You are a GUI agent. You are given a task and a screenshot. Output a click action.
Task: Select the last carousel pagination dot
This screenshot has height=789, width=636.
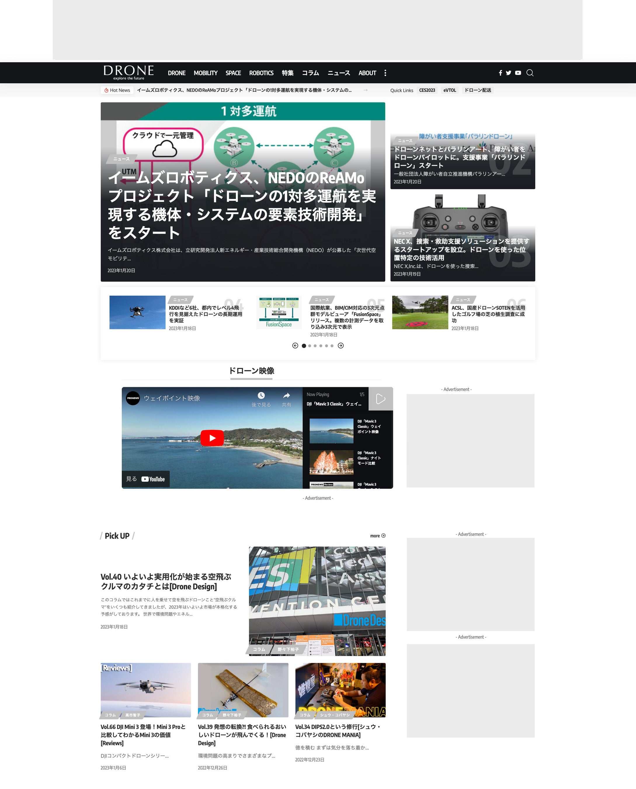point(332,346)
